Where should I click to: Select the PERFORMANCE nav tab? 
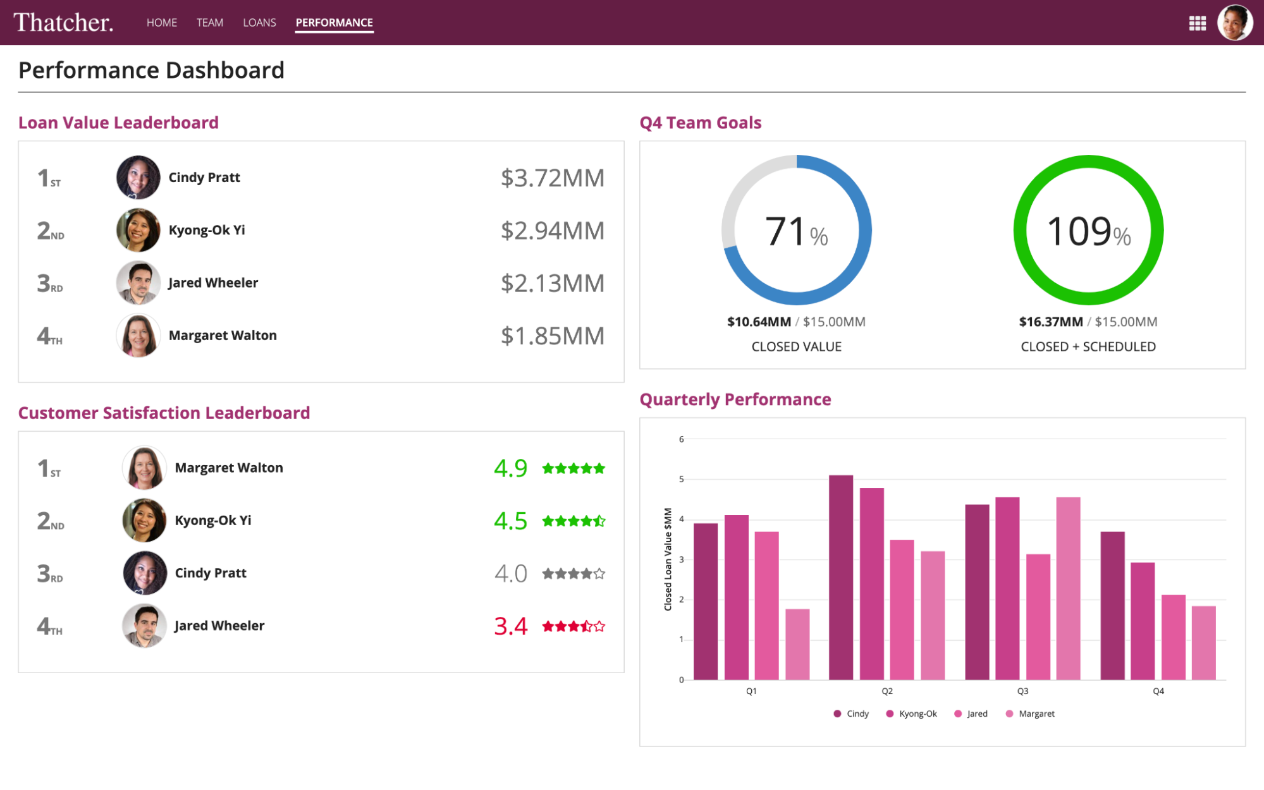(x=334, y=23)
